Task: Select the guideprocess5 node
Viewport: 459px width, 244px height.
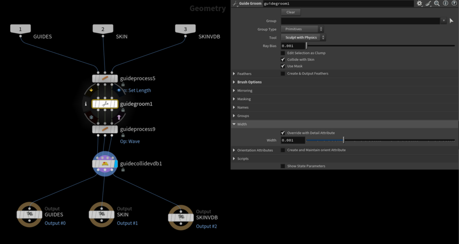Action: 105,79
